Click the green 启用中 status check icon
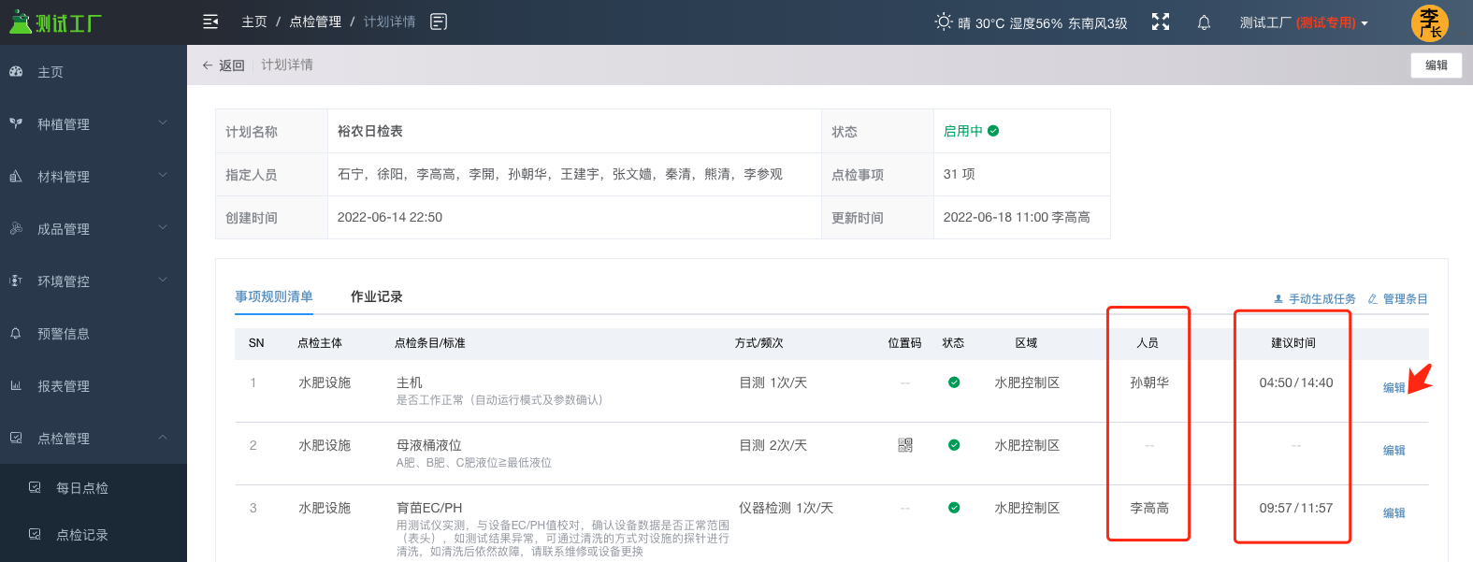 coord(993,131)
